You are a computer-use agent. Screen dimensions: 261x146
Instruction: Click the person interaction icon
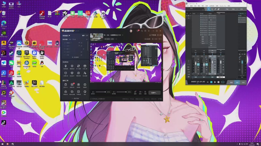coord(85,73)
